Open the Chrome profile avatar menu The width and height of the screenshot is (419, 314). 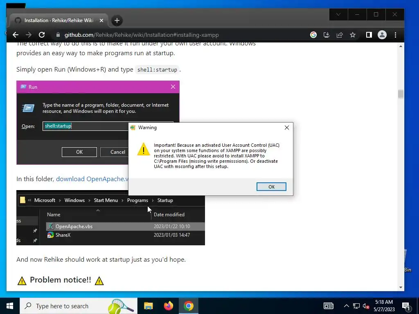382,35
